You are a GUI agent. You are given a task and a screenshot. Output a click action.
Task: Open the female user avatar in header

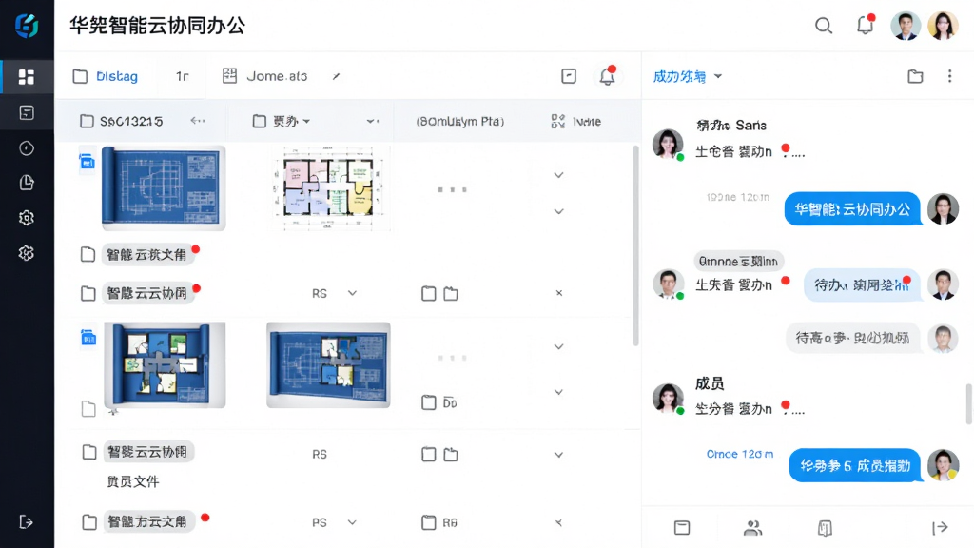[x=943, y=26]
